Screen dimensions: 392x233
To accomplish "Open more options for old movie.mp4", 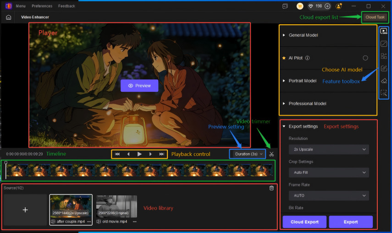I will (x=135, y=222).
